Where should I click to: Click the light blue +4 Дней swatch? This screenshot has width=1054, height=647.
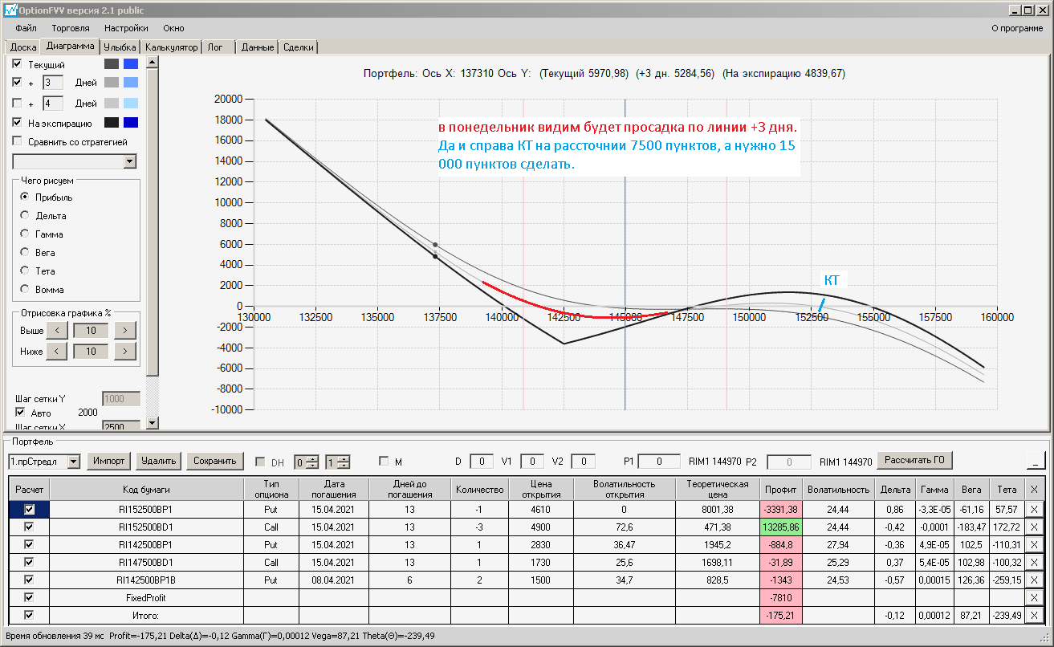coord(131,104)
